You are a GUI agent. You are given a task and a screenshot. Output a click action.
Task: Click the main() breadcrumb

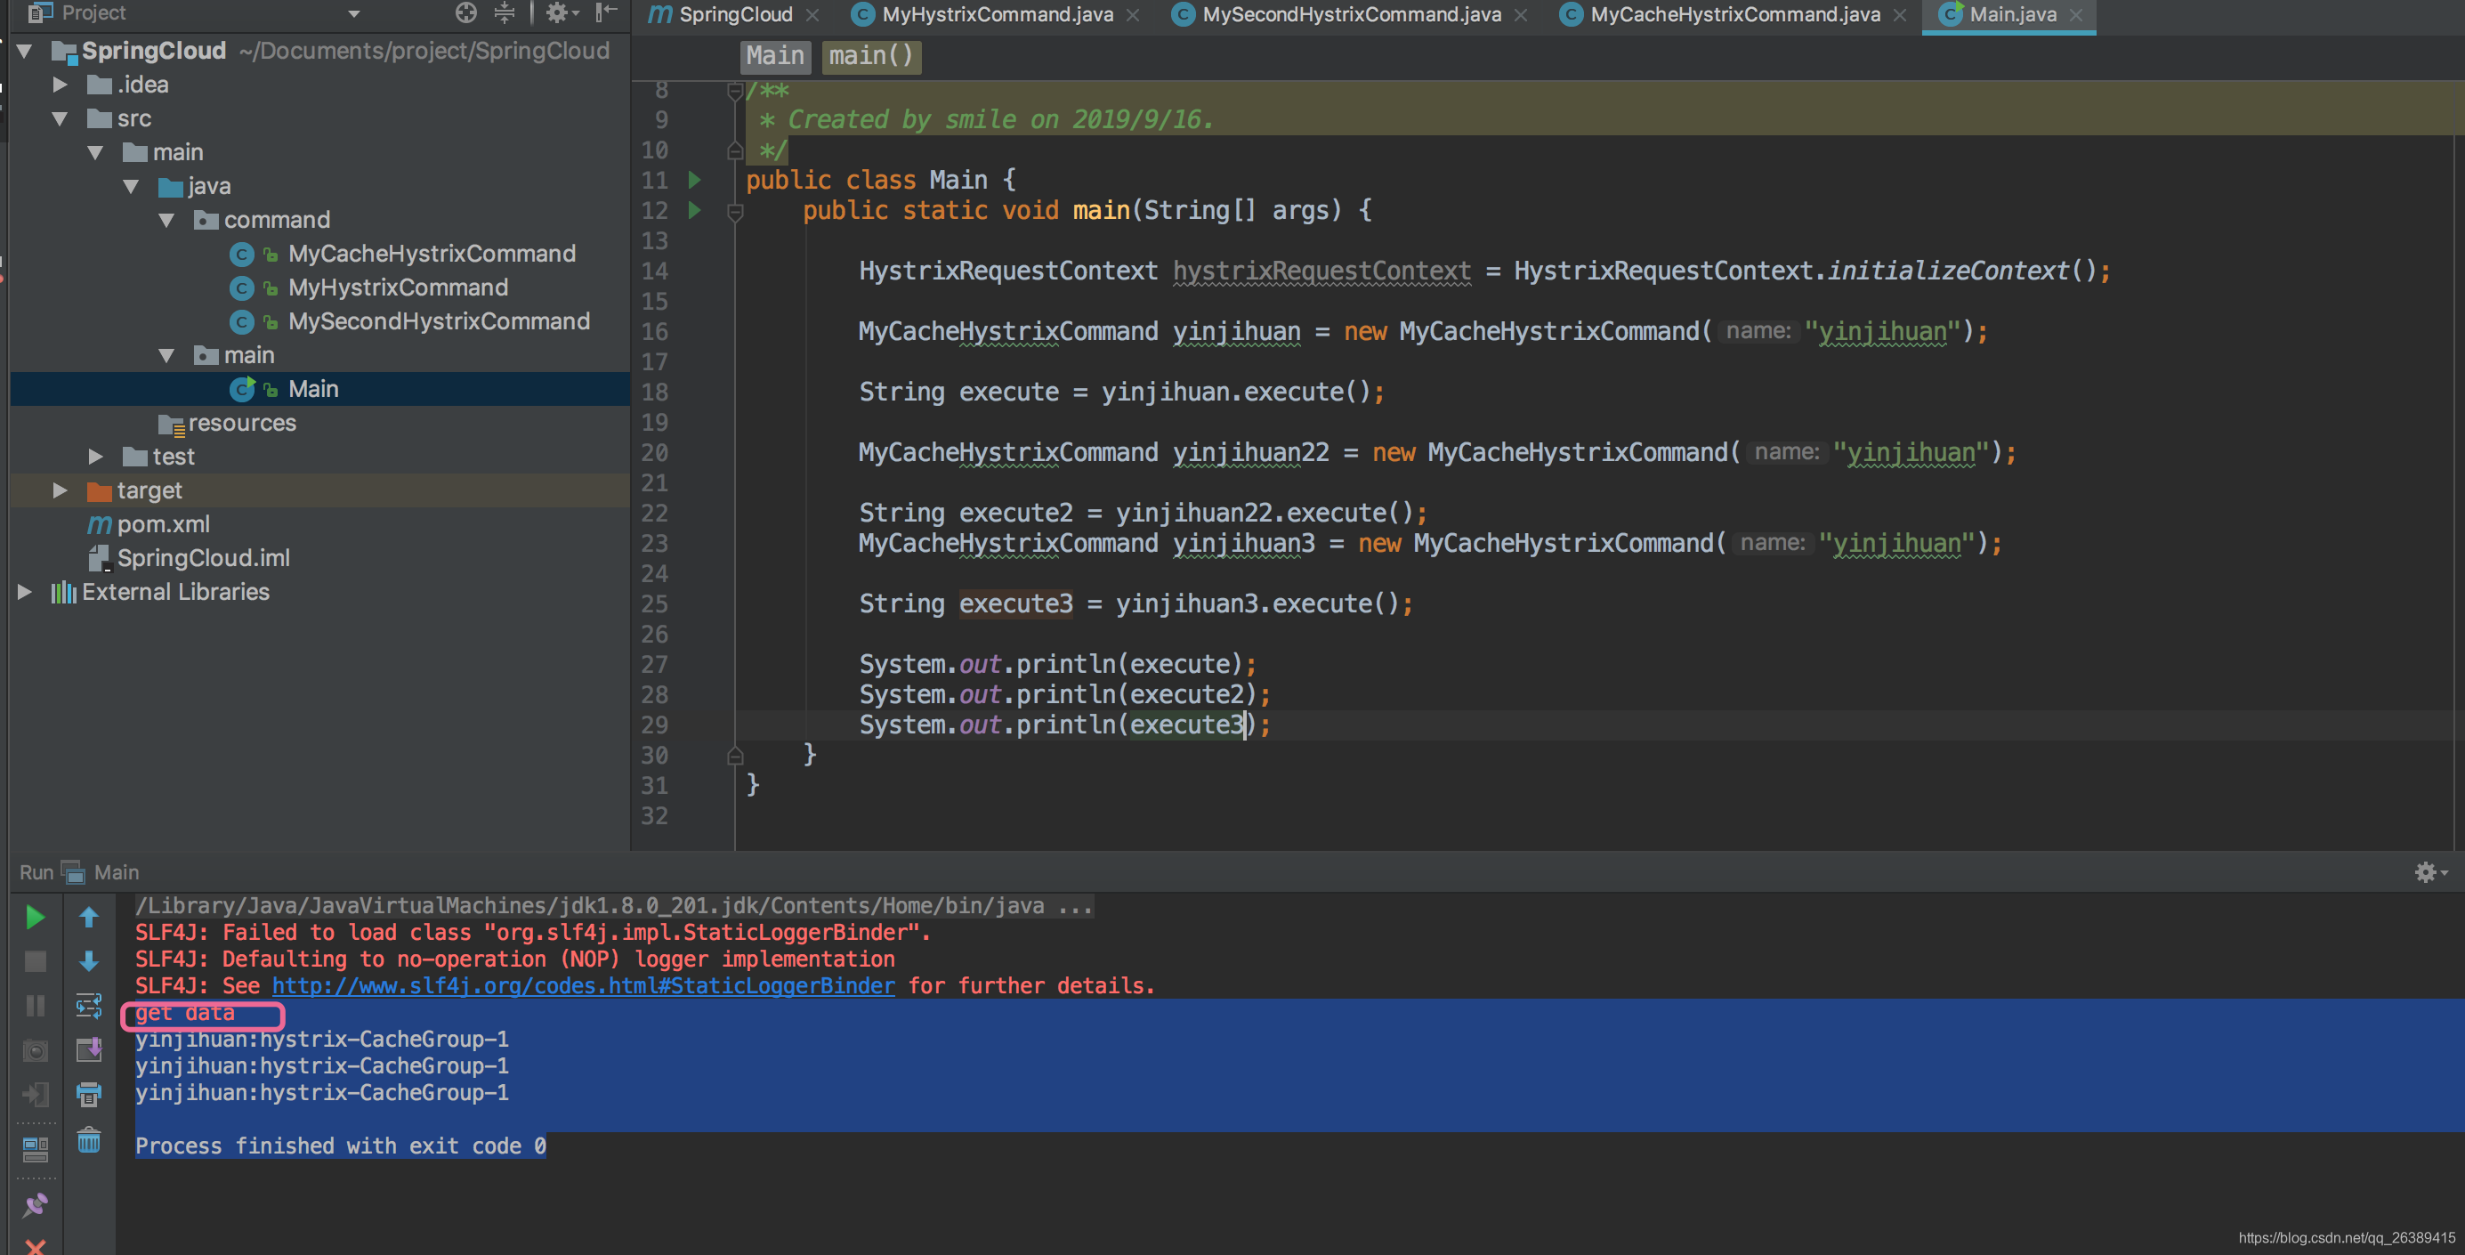pyautogui.click(x=871, y=55)
